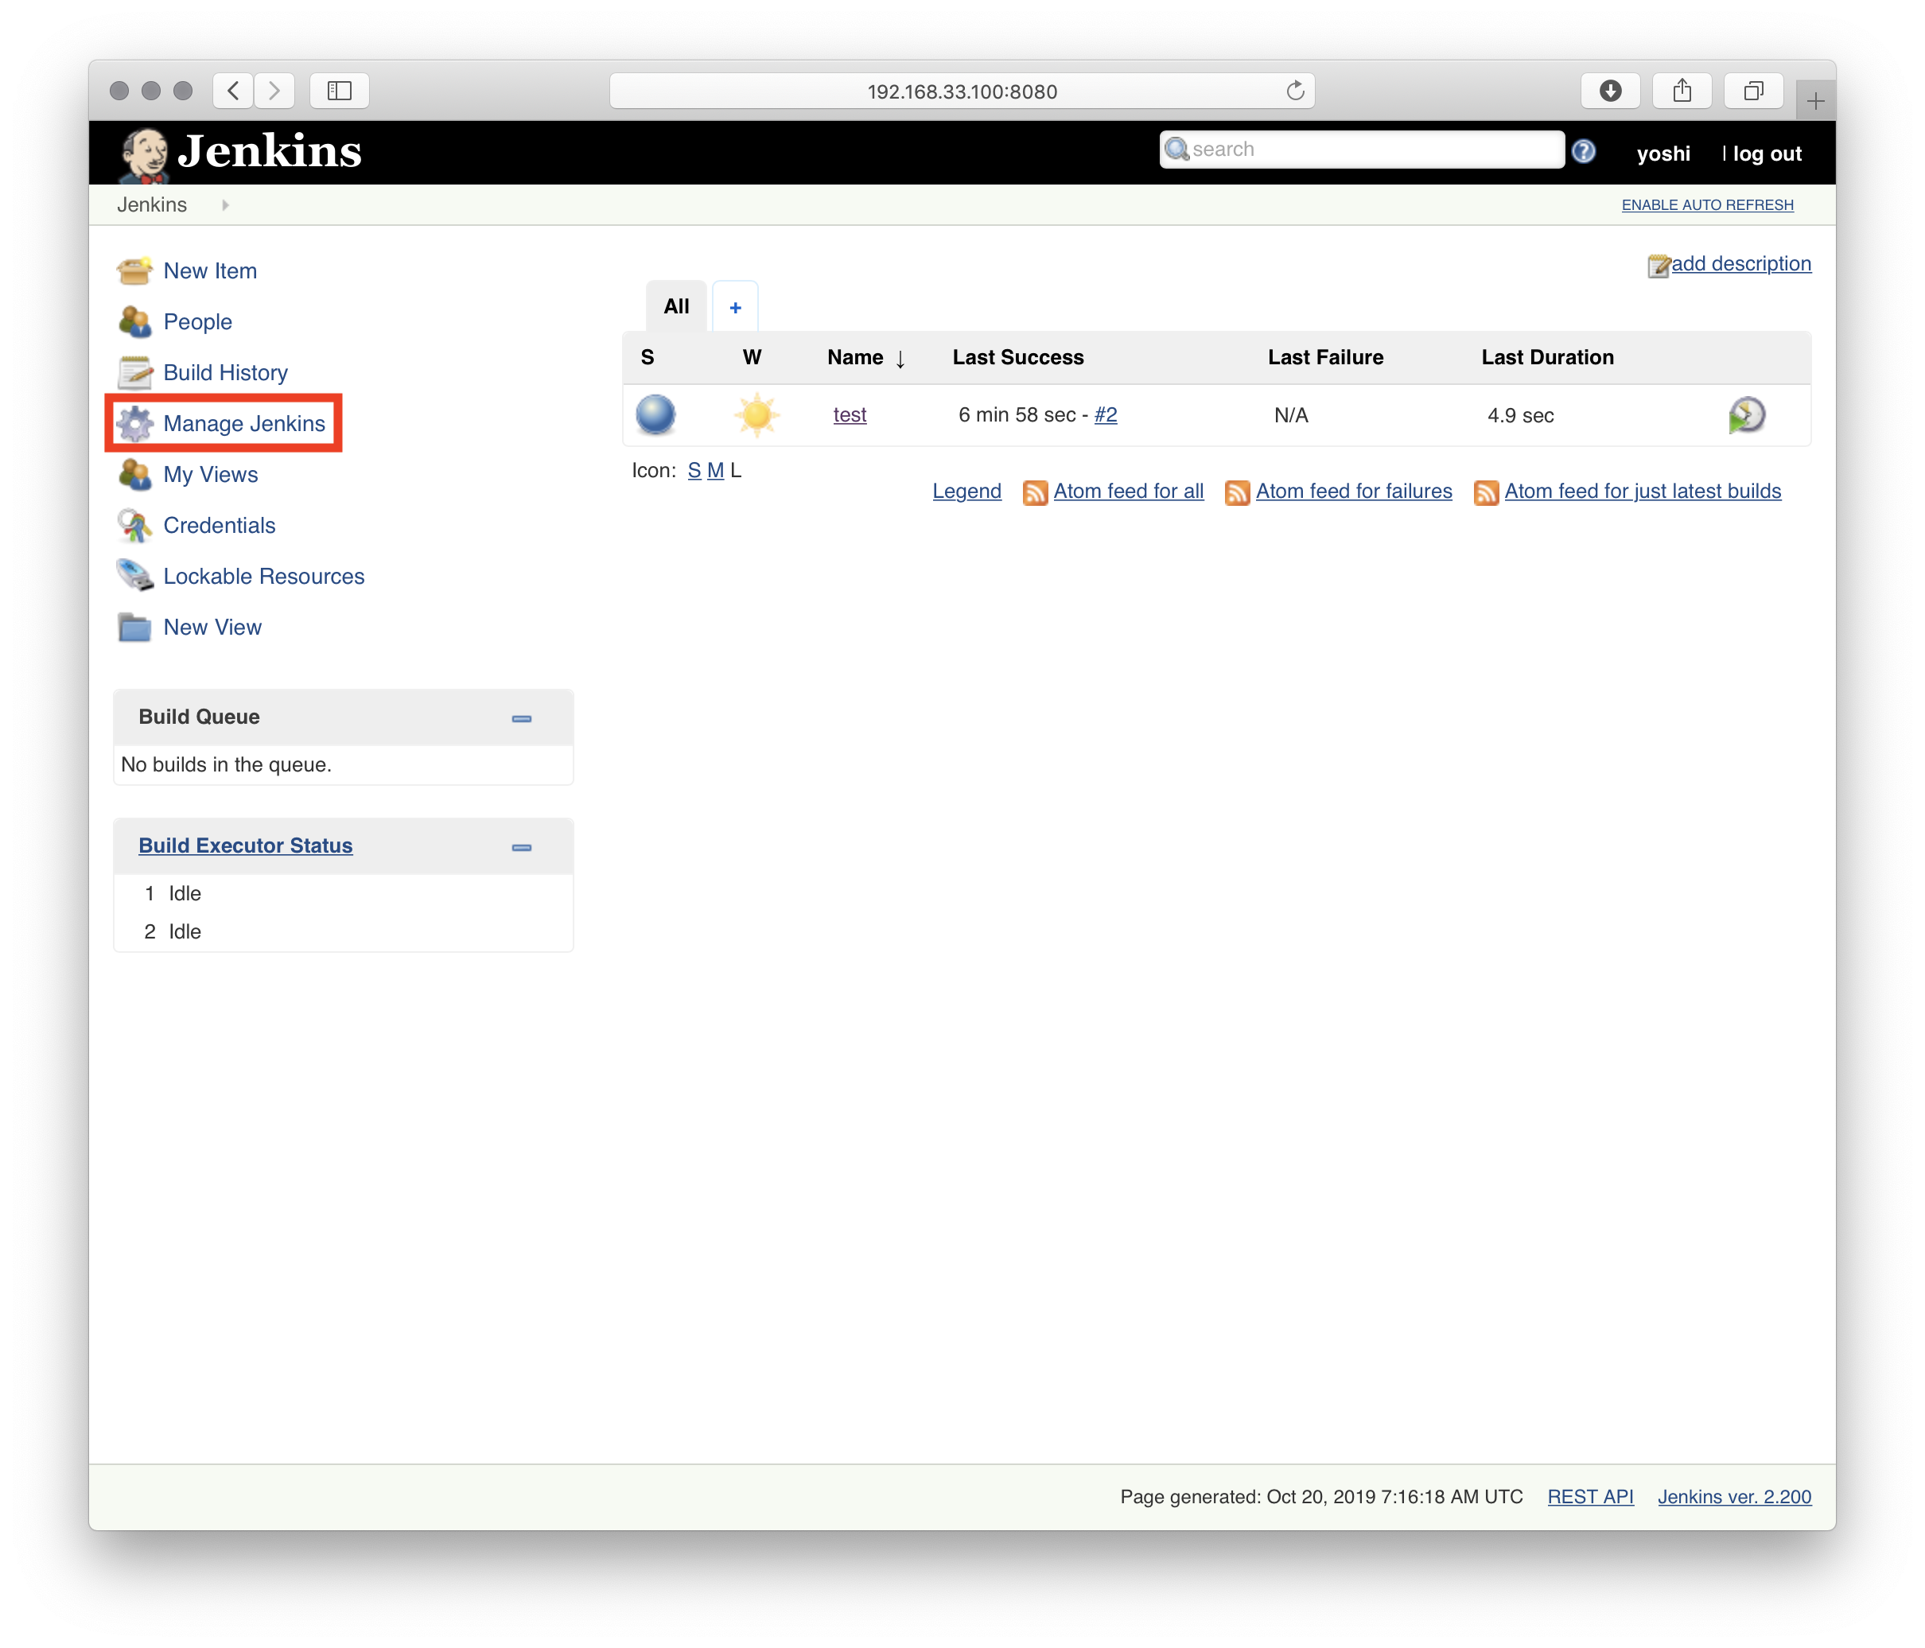Go forward with the browser forward arrow
The width and height of the screenshot is (1925, 1648).
274,91
